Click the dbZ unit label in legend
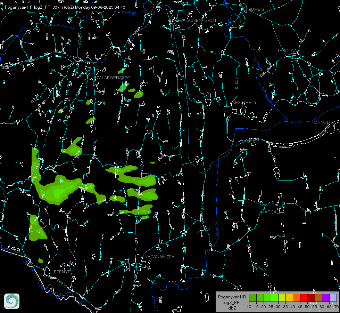The width and height of the screenshot is (340, 313). (x=232, y=308)
